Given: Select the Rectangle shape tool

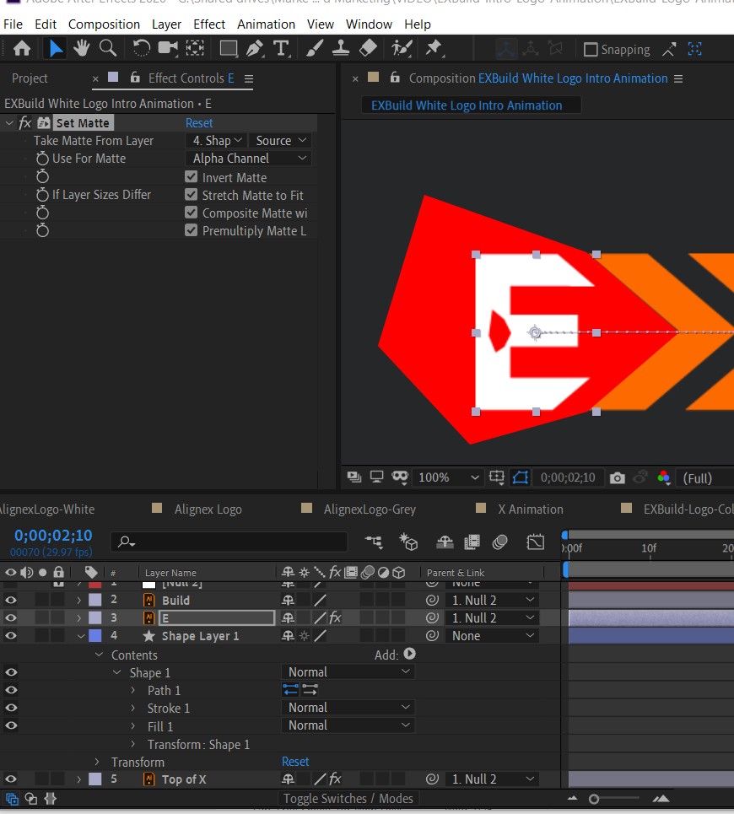Looking at the screenshot, I should (x=229, y=49).
